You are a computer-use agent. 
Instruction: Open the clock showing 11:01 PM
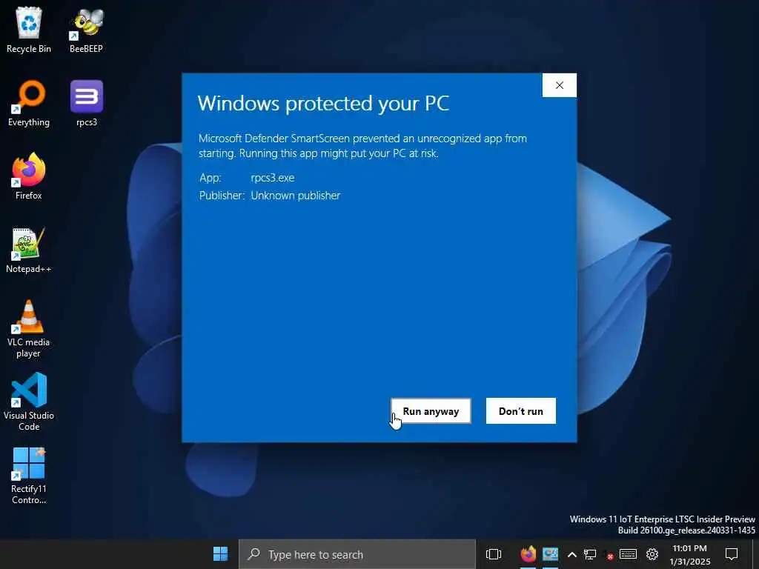coord(690,555)
